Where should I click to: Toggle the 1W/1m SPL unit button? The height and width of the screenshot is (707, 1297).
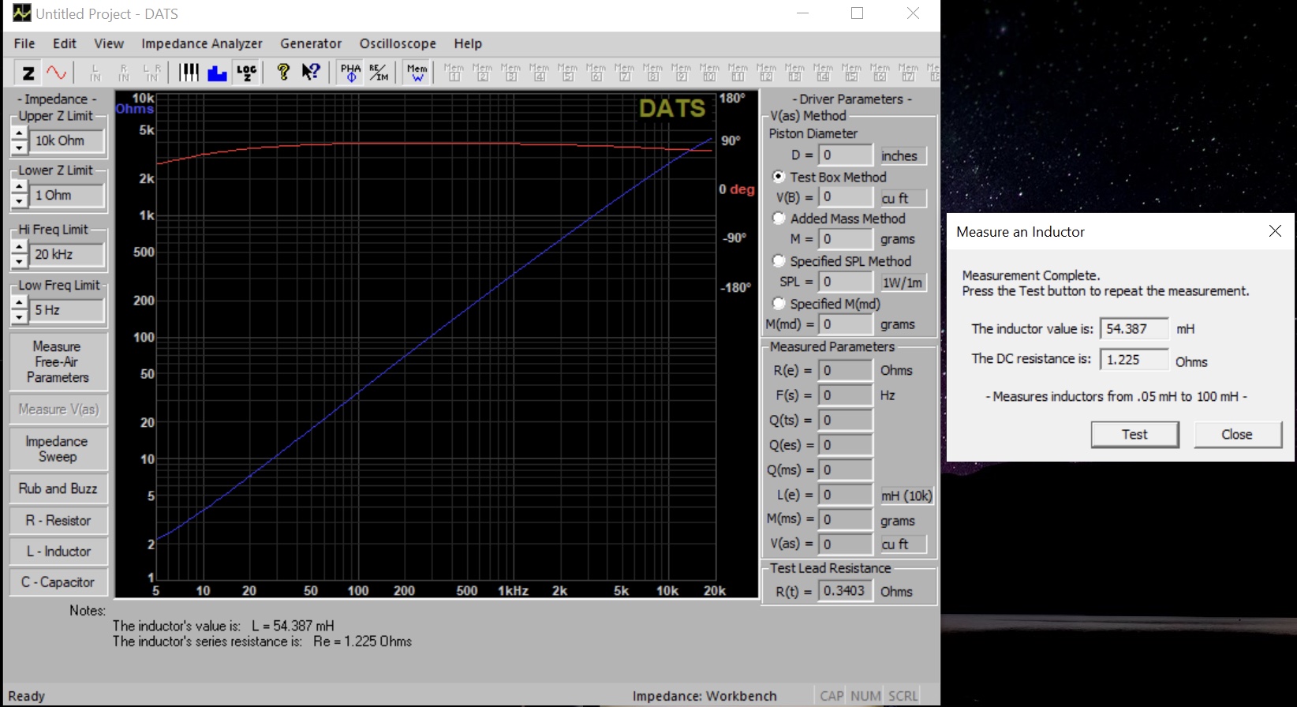tap(902, 282)
